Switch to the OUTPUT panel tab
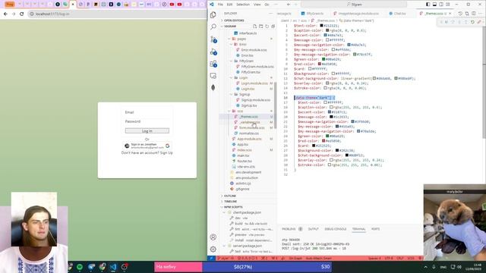 (313, 229)
